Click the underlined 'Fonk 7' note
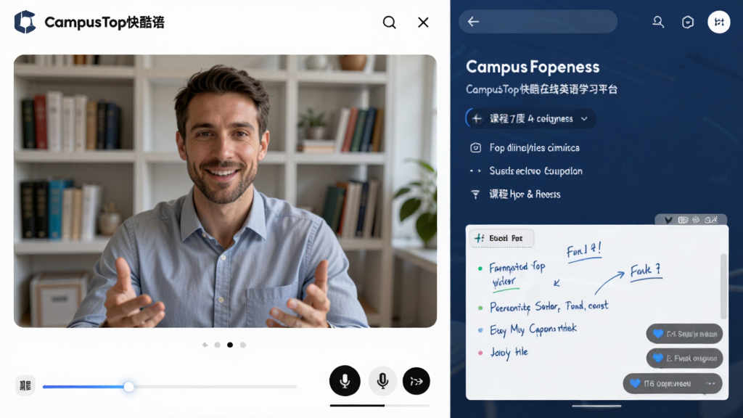 645,272
